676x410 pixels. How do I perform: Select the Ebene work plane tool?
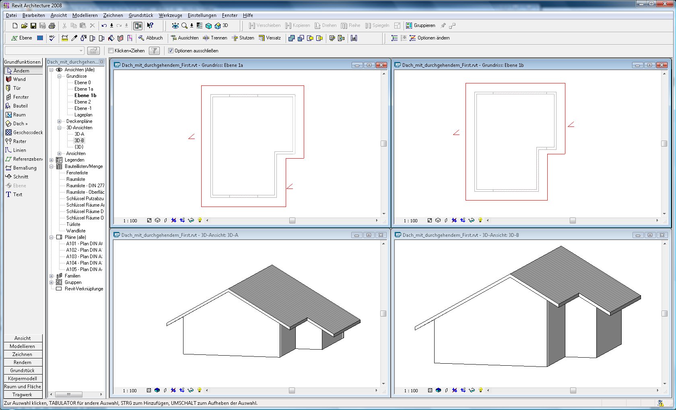coord(21,38)
